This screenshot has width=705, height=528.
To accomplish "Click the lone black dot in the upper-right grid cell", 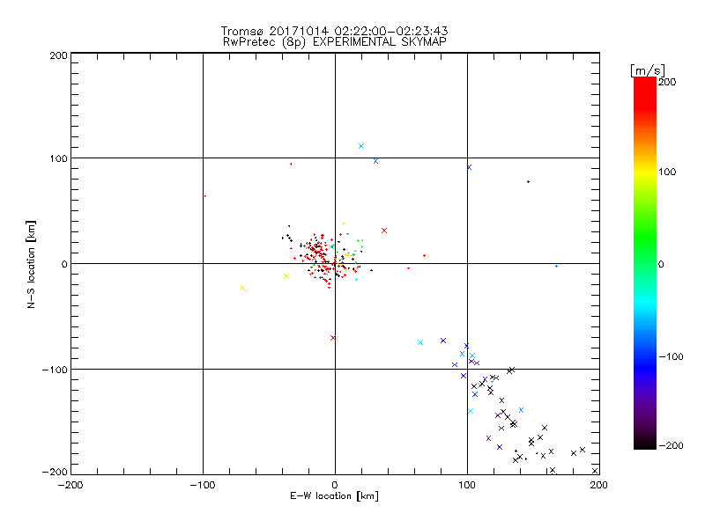I will 528,182.
